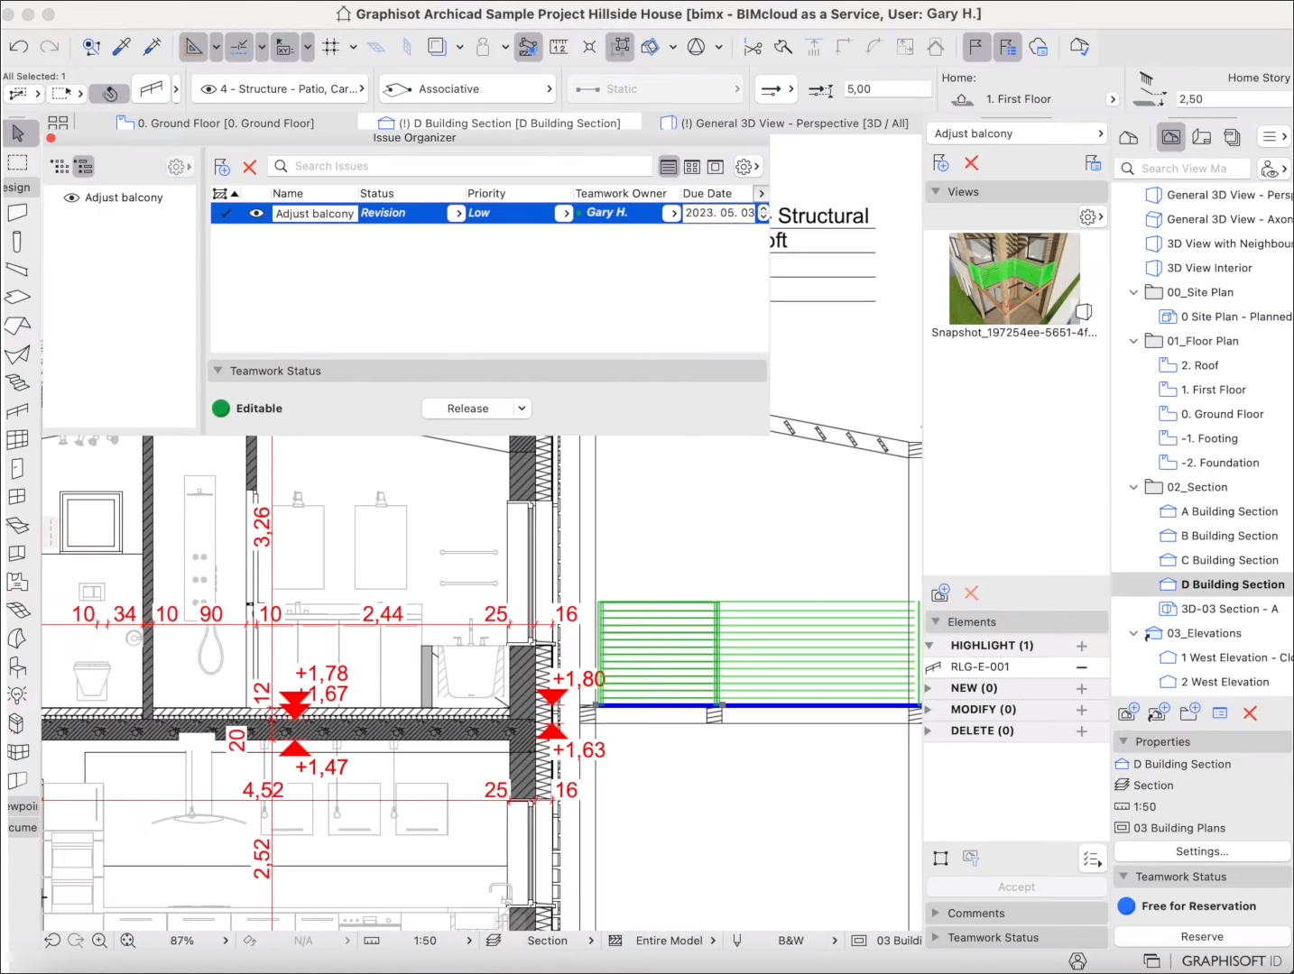Select the Marquee tool in the toolbox

17,162
